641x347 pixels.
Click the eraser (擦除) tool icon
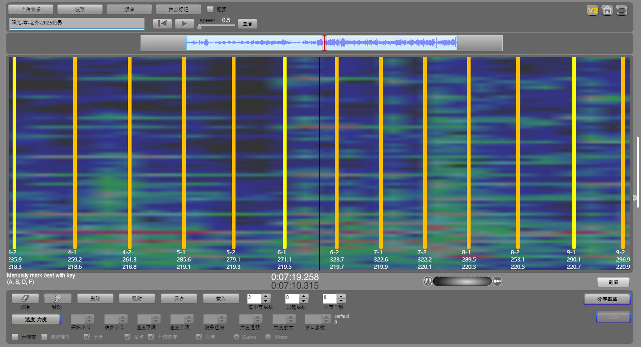tap(25, 299)
